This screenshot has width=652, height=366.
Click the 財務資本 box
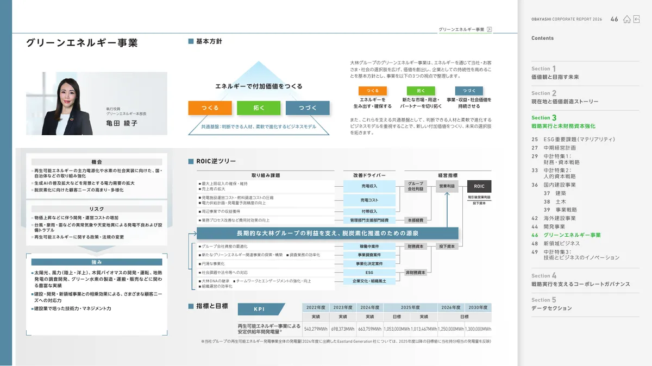(x=416, y=246)
